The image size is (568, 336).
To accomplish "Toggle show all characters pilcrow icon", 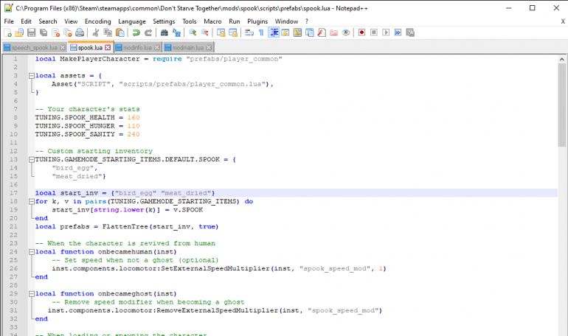I will pos(261,33).
